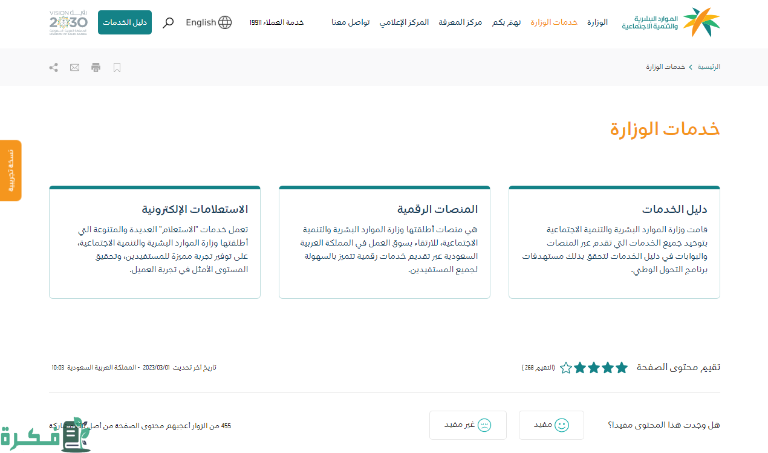Open the المنصات الرقمية card

click(x=385, y=242)
